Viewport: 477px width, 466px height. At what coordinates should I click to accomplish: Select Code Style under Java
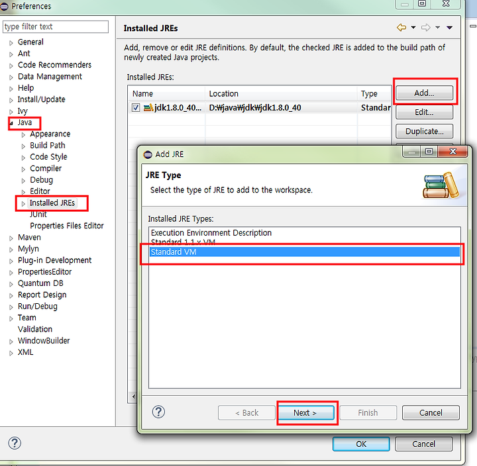[x=48, y=157]
